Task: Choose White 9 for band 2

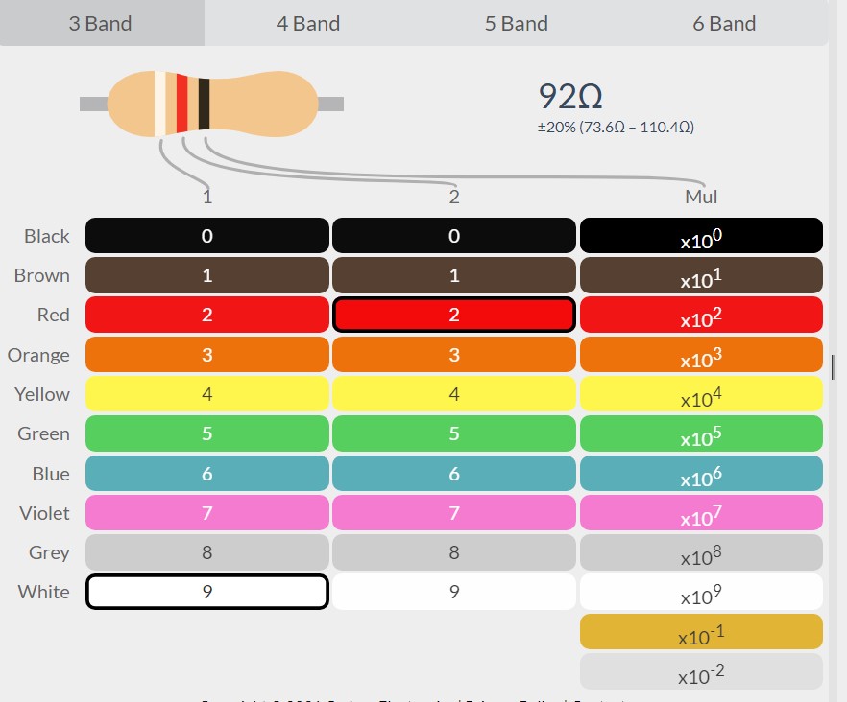Action: [x=453, y=592]
